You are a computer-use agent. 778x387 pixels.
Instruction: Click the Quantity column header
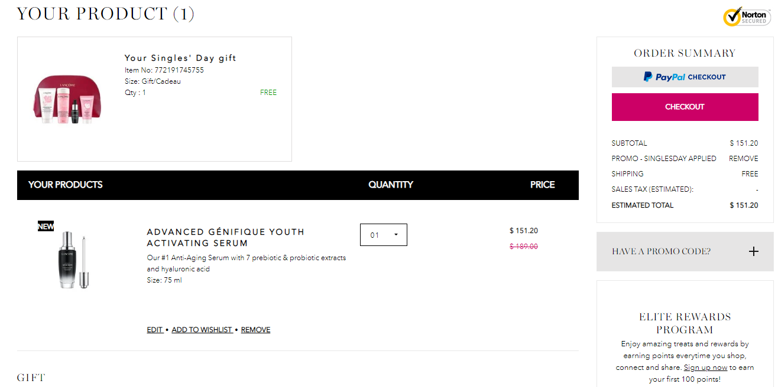point(390,185)
